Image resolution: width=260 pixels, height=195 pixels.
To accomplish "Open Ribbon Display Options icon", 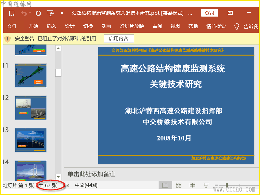I will click(230, 13).
